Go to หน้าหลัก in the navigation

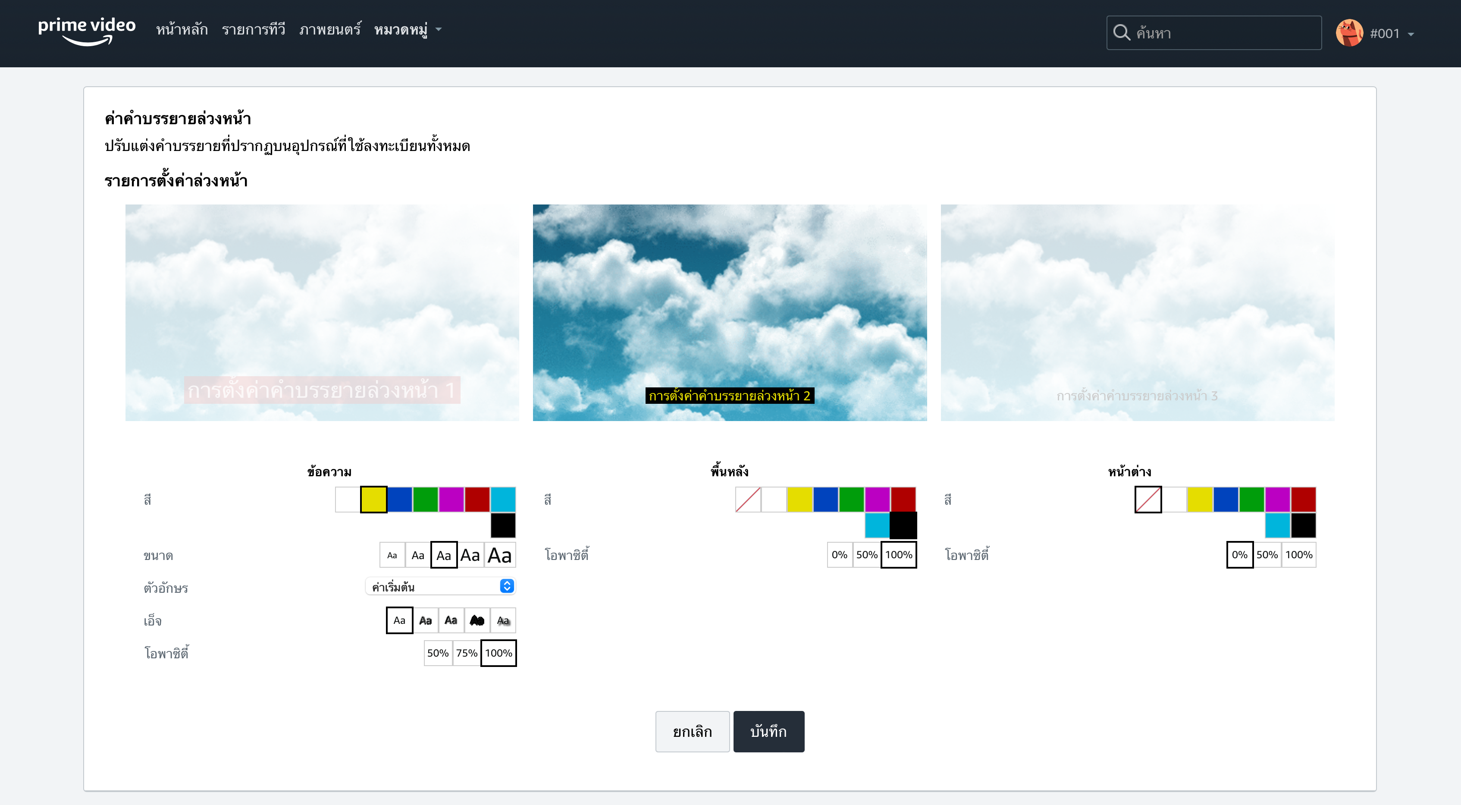(x=182, y=29)
